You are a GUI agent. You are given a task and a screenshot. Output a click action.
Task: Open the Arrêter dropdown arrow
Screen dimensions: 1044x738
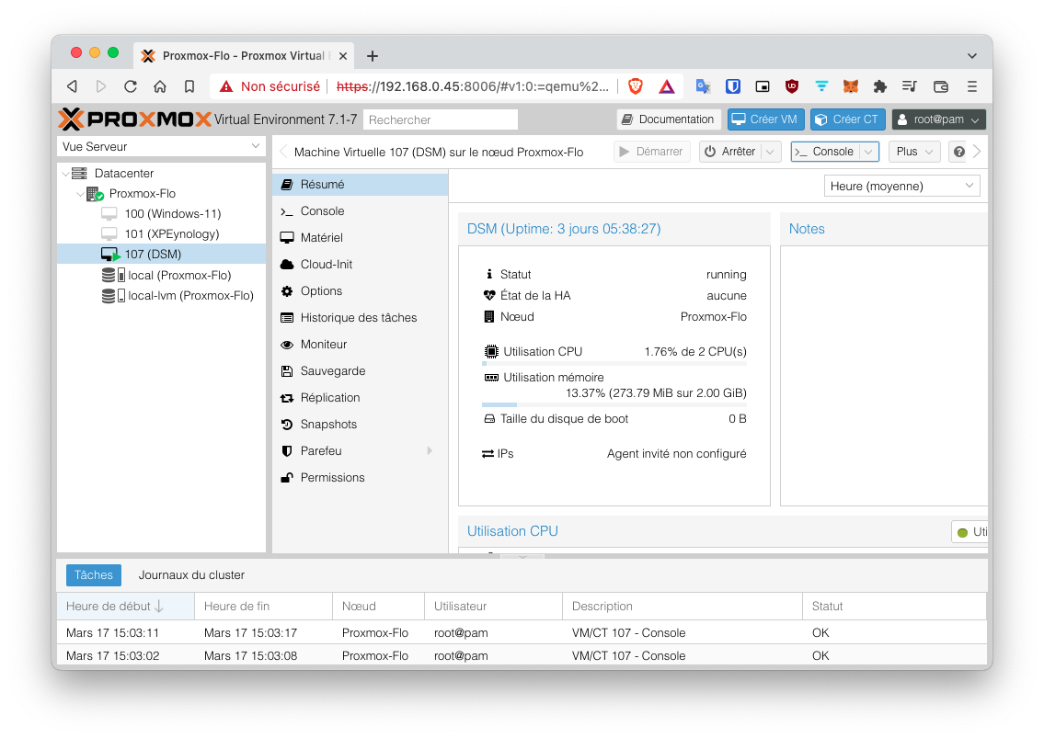click(770, 152)
